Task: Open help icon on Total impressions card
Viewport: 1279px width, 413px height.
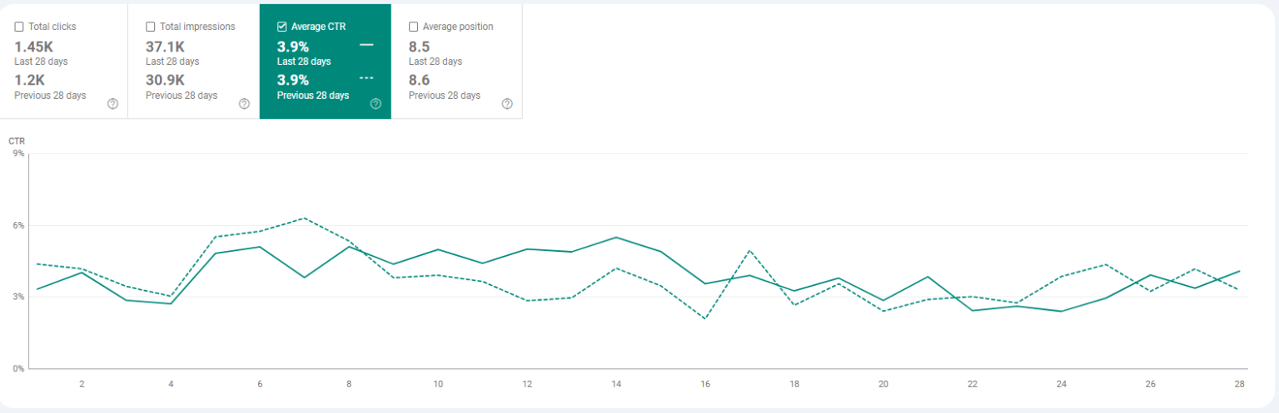Action: click(x=244, y=104)
